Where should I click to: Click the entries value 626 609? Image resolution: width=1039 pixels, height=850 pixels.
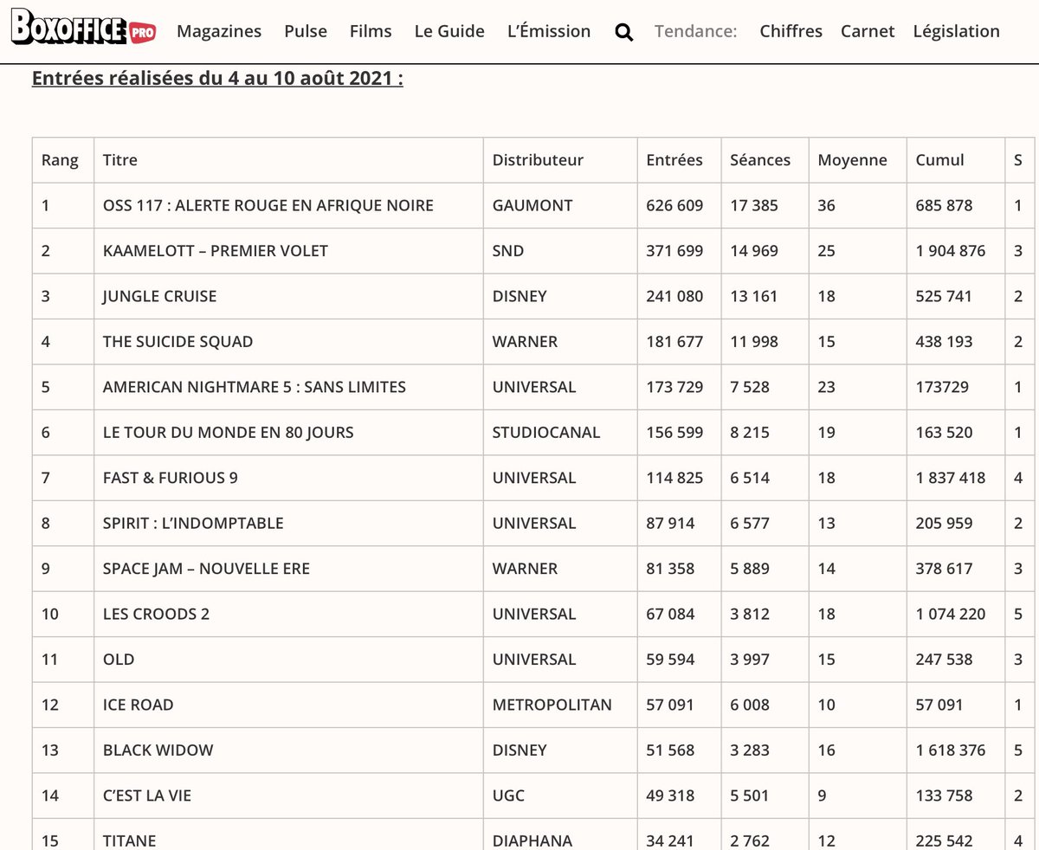coord(675,206)
